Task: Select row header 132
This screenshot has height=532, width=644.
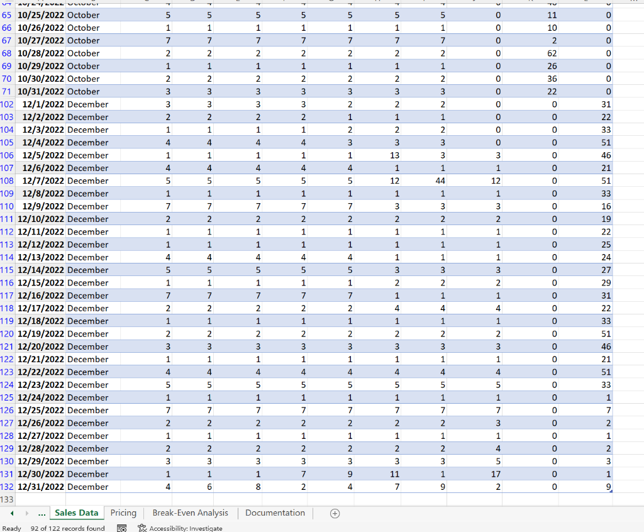Action: click(x=7, y=487)
